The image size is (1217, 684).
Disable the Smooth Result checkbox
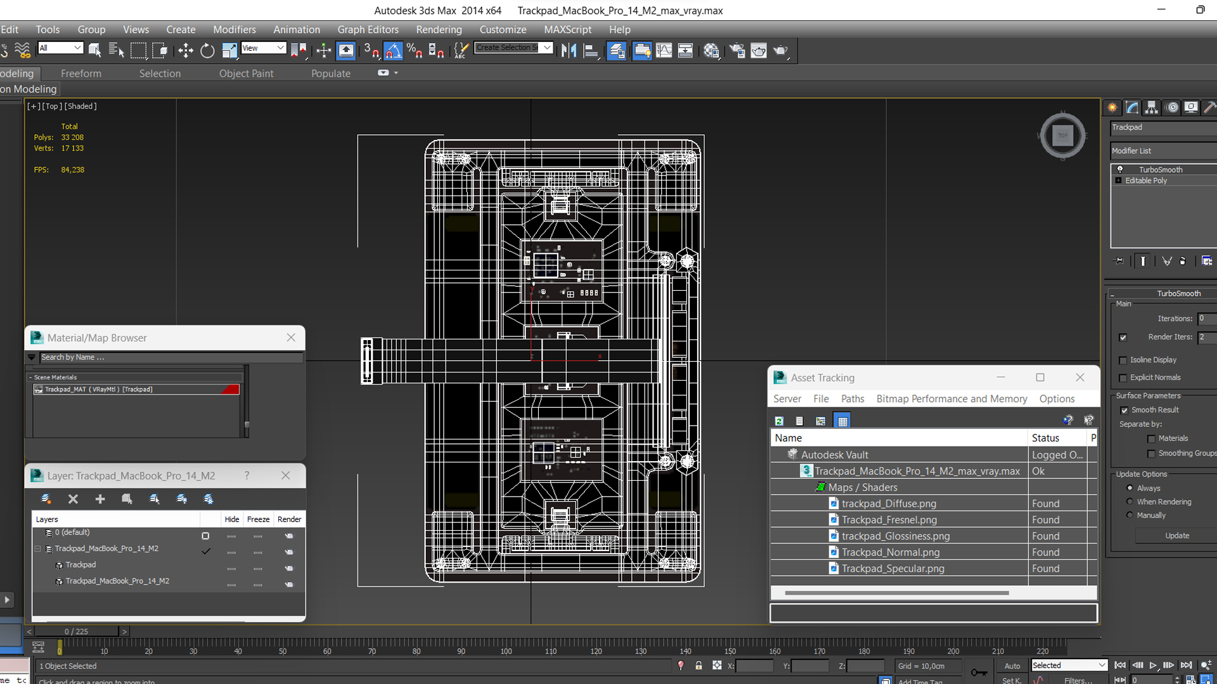click(x=1124, y=410)
